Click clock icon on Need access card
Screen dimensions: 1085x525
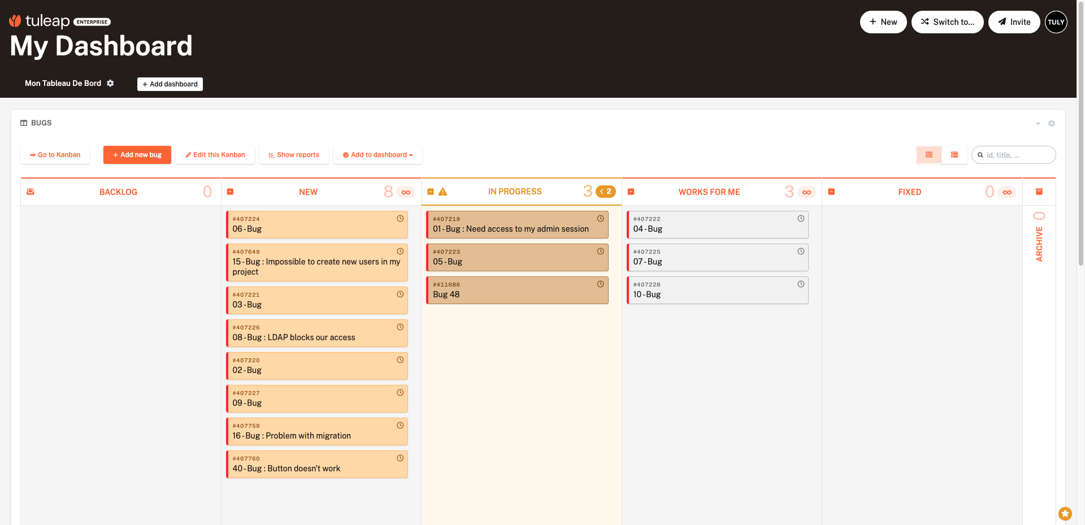[601, 219]
